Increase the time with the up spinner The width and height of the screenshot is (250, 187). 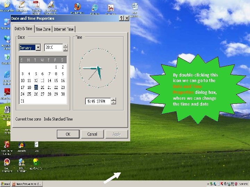point(113,99)
